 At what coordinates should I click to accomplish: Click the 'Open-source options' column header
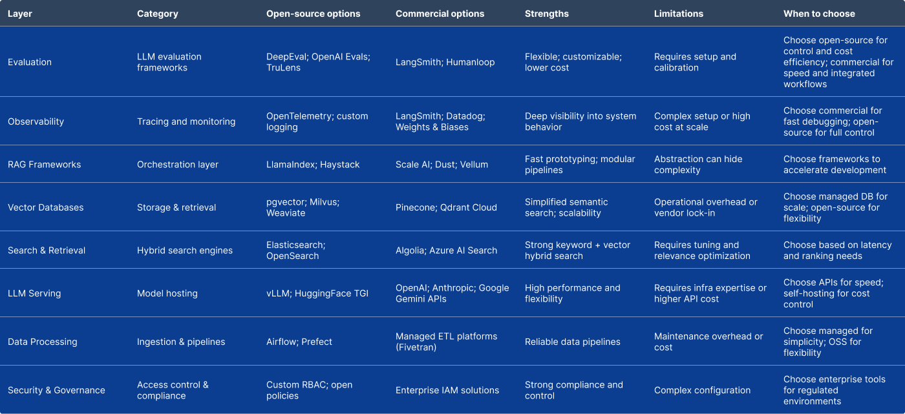coord(314,13)
